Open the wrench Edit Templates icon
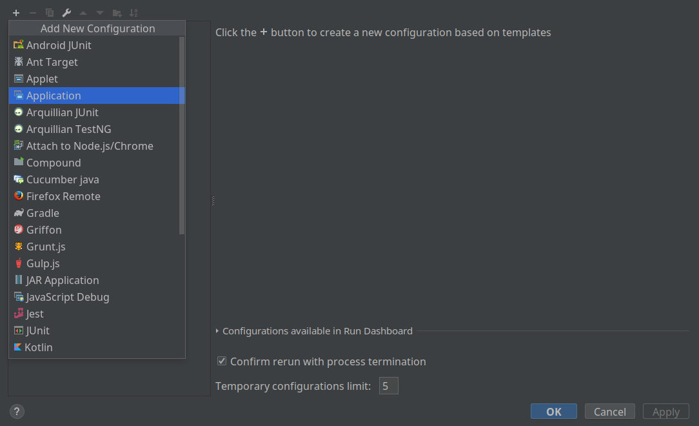Screen dimensions: 699x426 (66, 13)
